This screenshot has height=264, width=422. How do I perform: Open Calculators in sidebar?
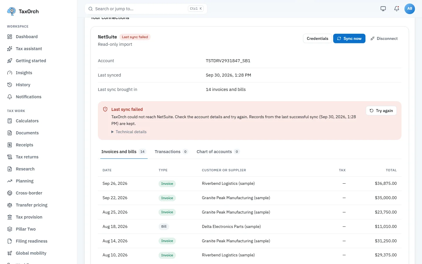[x=27, y=121]
